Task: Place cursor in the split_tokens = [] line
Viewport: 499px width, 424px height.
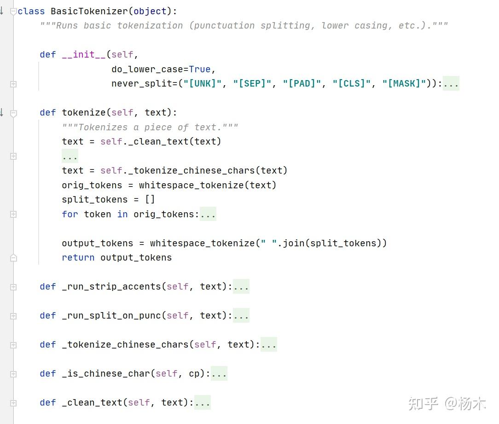Action: (x=108, y=200)
